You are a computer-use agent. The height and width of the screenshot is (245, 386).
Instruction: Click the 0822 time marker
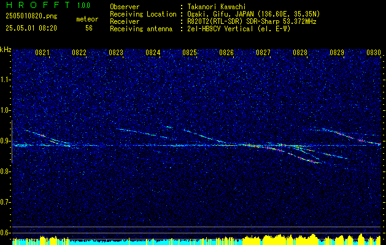click(79, 53)
